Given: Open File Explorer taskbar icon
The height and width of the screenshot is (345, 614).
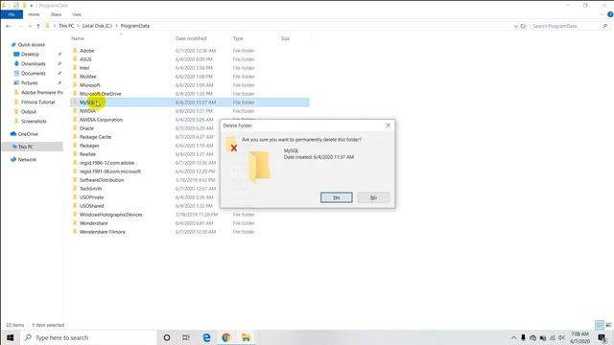Looking at the screenshot, I should tap(246, 337).
